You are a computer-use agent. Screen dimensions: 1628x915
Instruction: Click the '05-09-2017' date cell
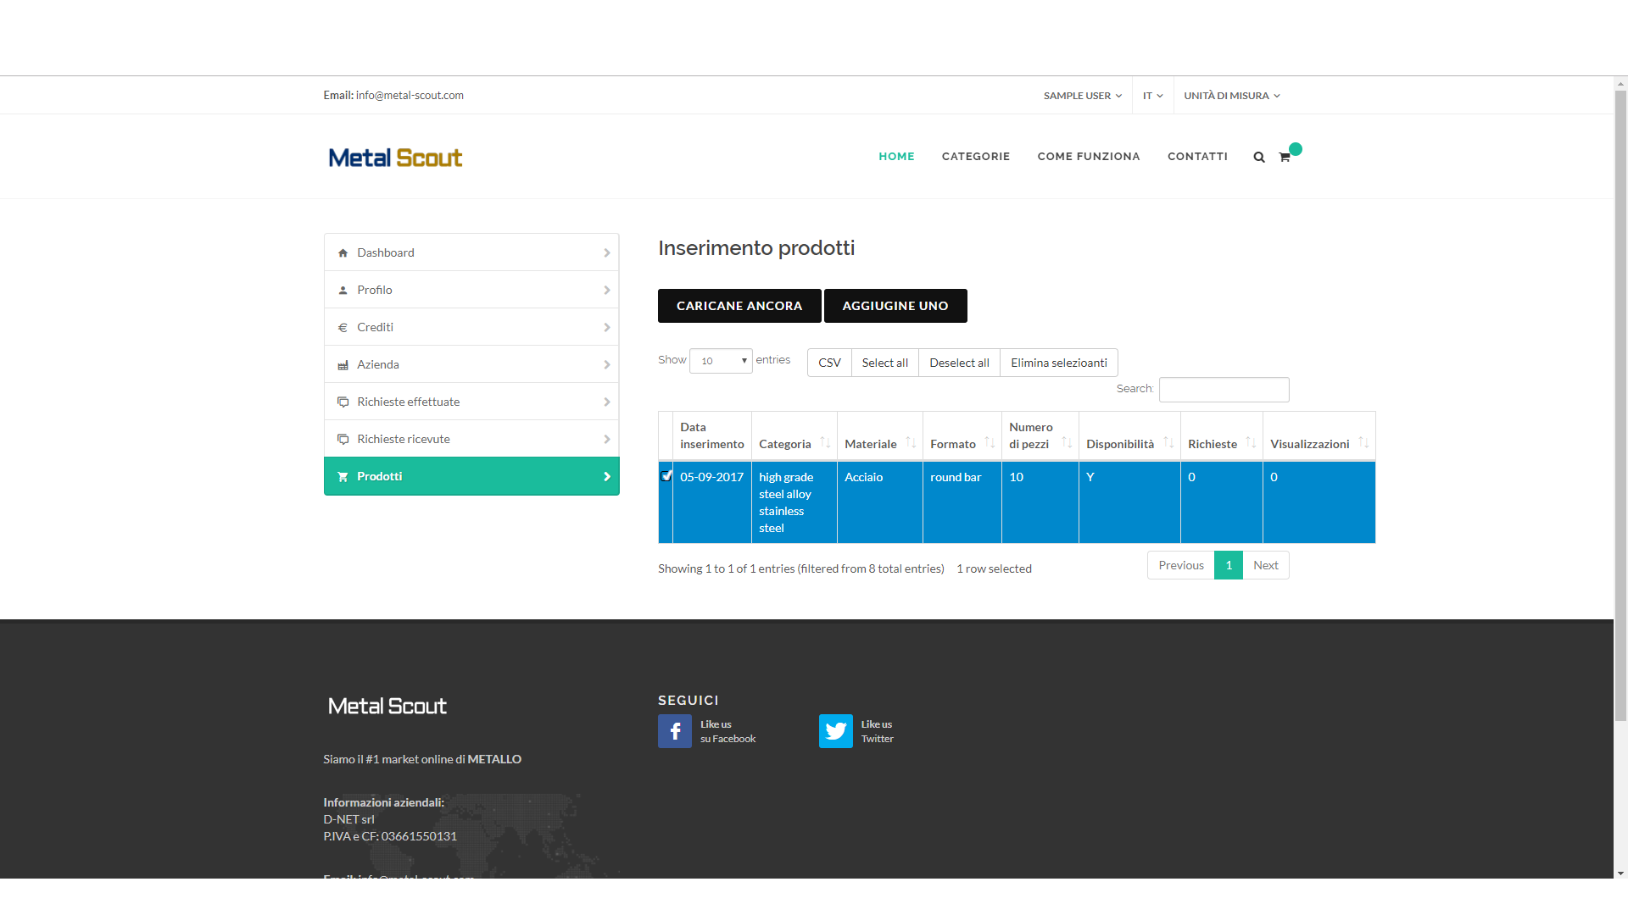[x=712, y=502]
